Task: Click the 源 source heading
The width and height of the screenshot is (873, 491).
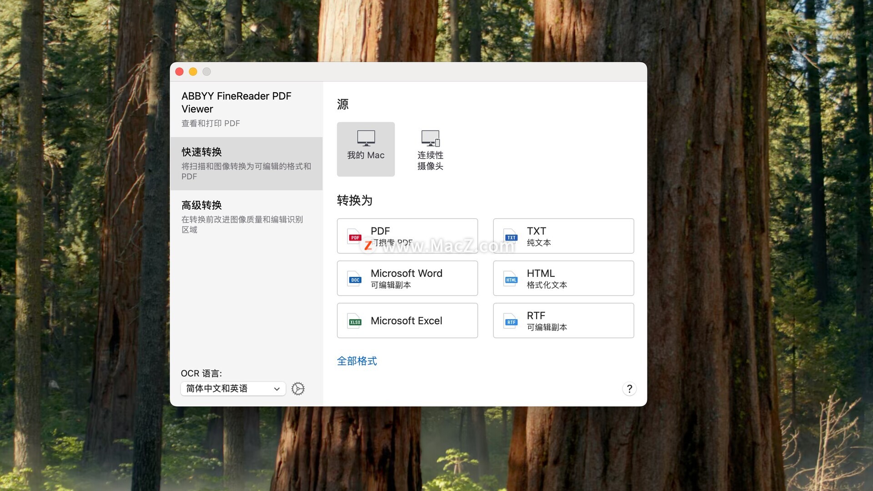Action: 343,104
